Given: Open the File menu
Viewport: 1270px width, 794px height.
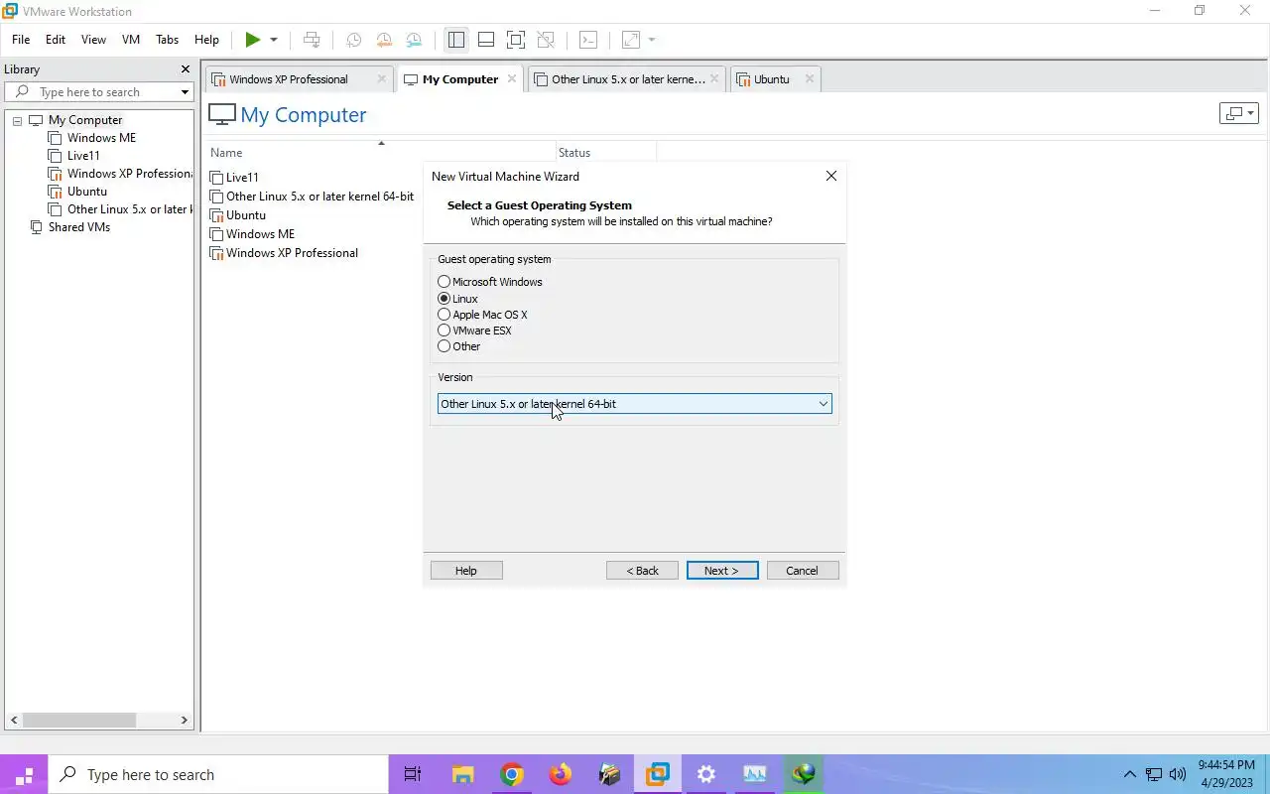Looking at the screenshot, I should click(x=21, y=40).
